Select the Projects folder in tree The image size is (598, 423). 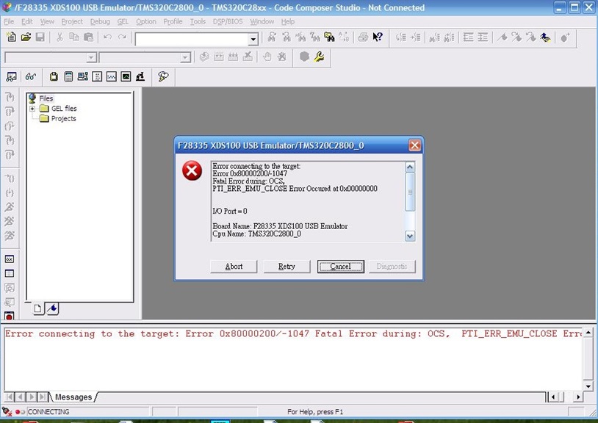tap(57, 118)
